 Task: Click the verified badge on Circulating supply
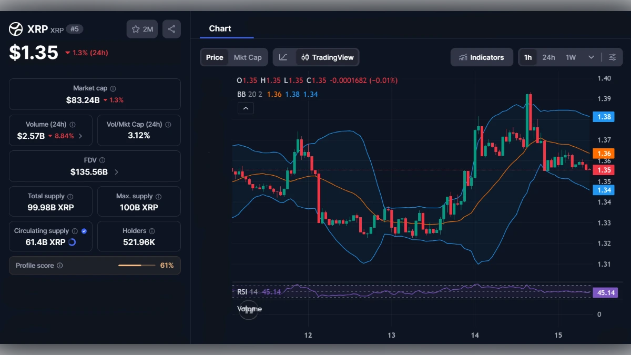click(84, 231)
